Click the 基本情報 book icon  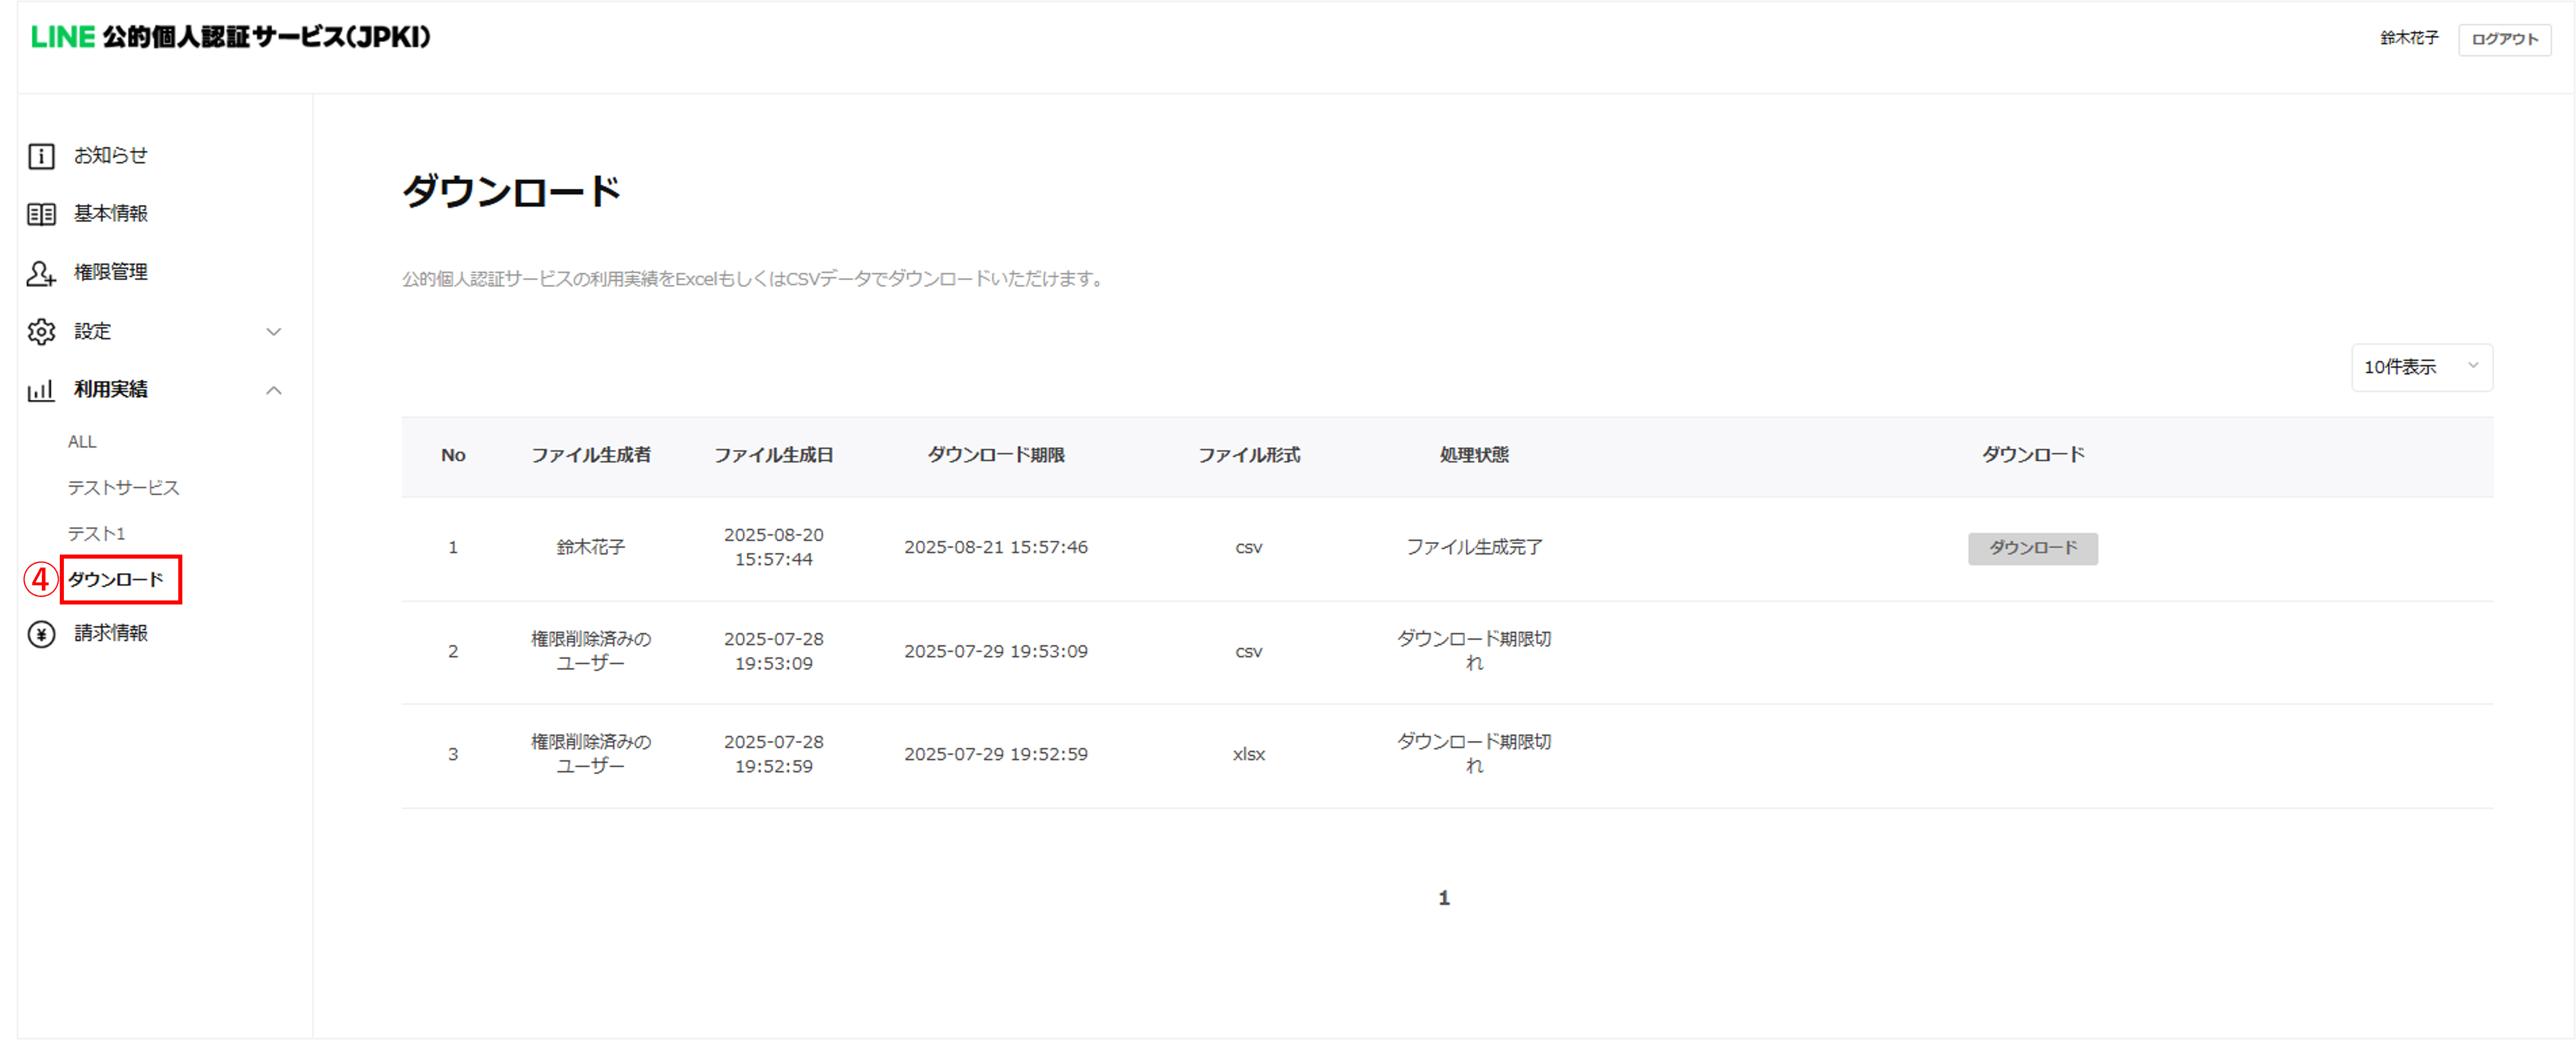[41, 214]
